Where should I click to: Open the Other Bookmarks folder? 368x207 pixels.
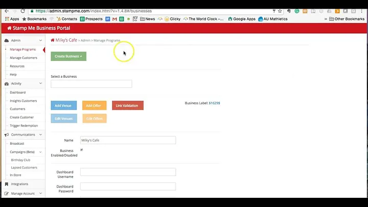347,19
